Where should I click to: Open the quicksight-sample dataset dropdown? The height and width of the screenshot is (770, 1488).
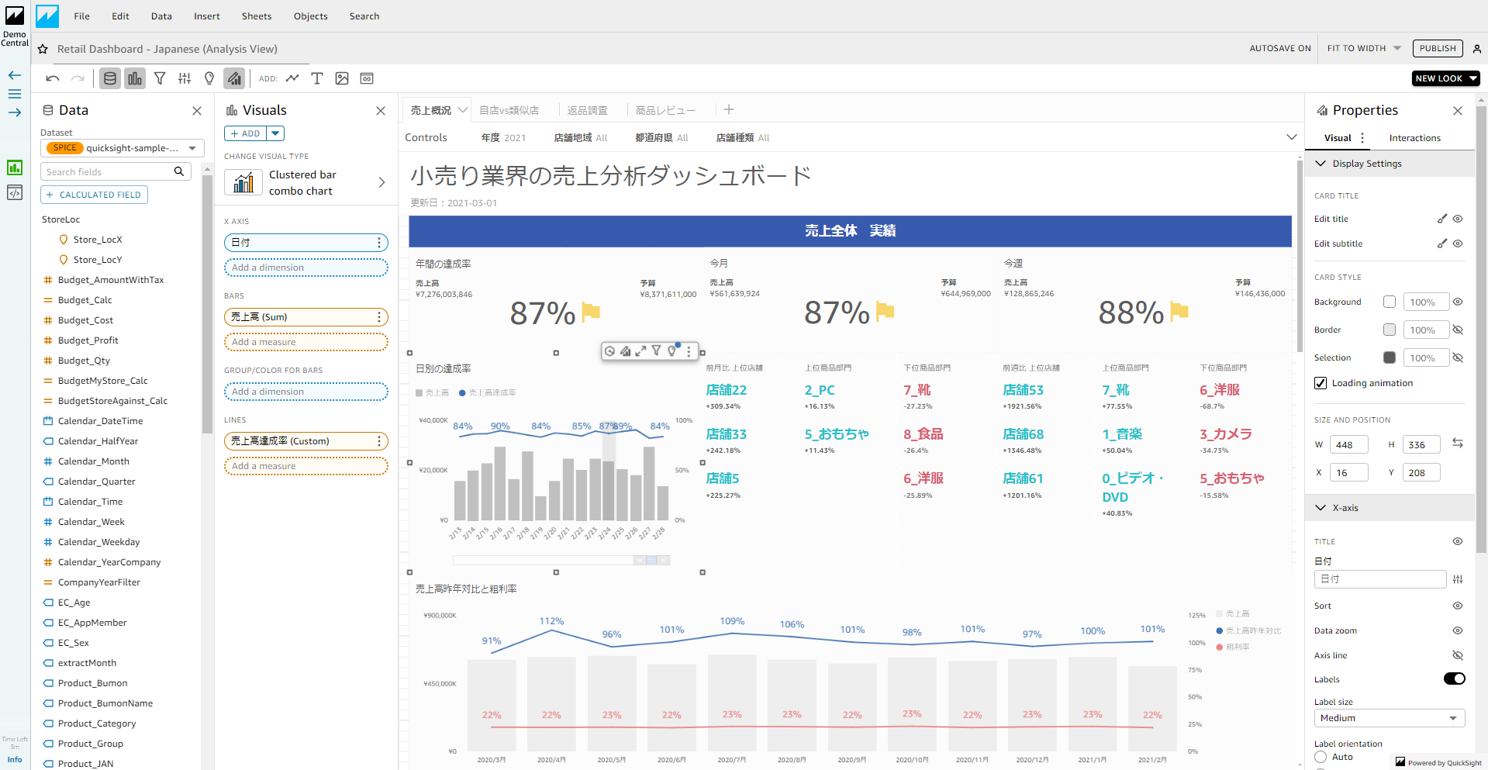pyautogui.click(x=192, y=147)
